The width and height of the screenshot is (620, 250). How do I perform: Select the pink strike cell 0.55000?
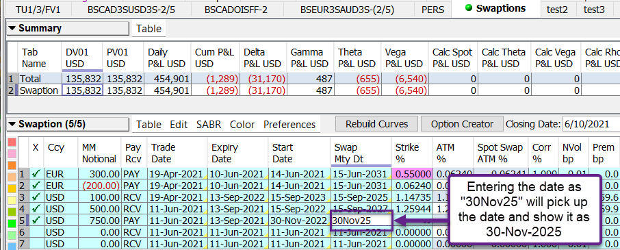tap(411, 173)
